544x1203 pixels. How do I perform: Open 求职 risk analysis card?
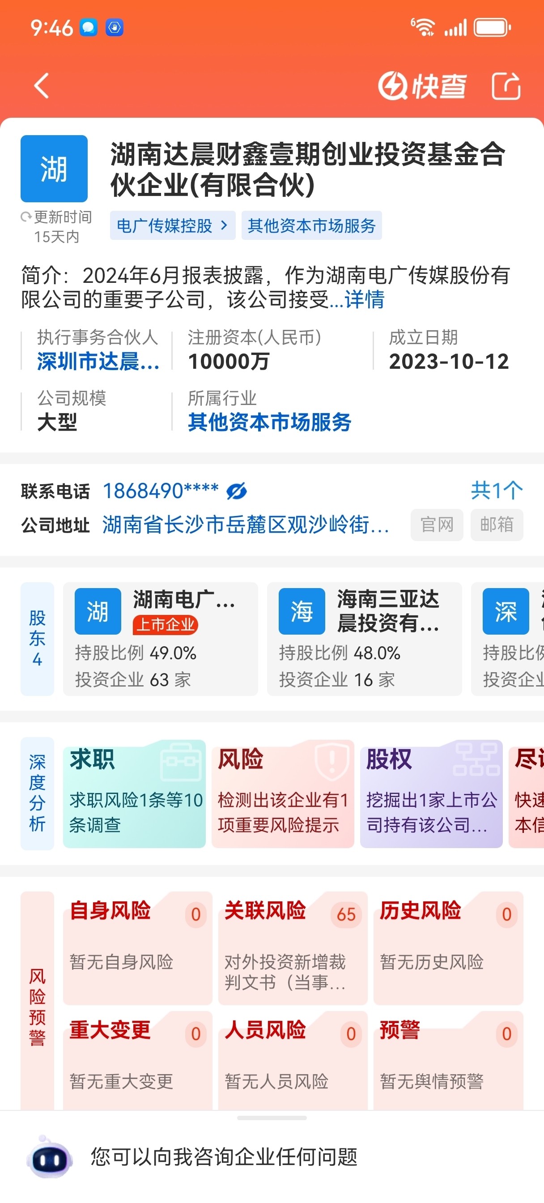coord(135,793)
